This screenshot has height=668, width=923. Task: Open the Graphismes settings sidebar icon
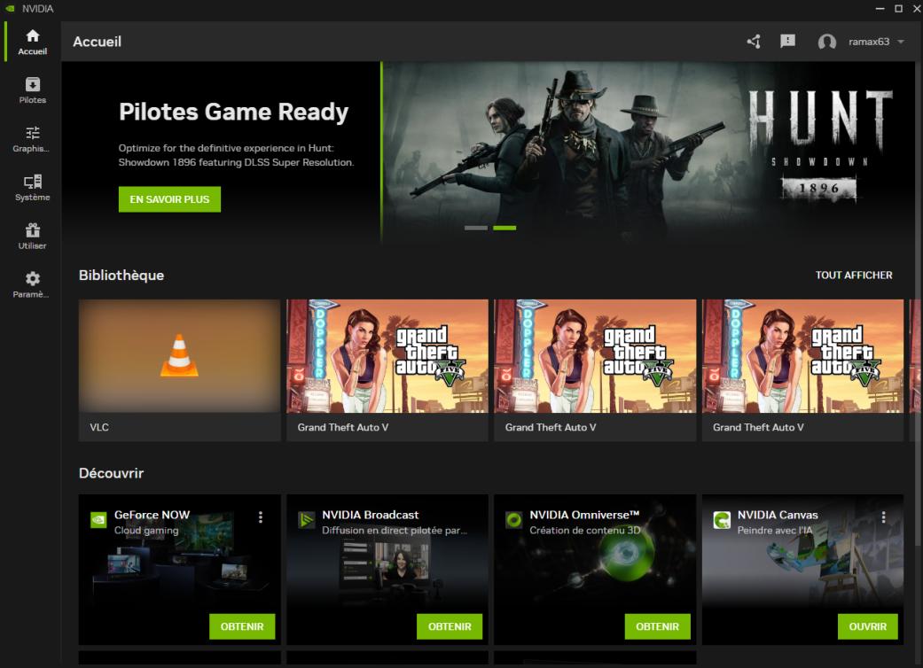point(33,134)
